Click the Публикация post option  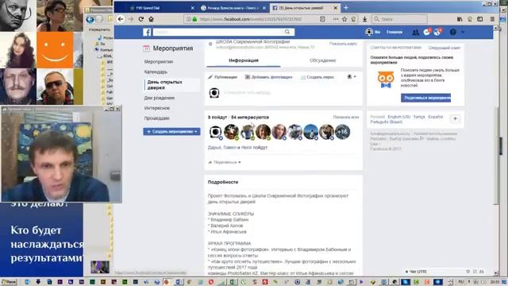tap(222, 77)
